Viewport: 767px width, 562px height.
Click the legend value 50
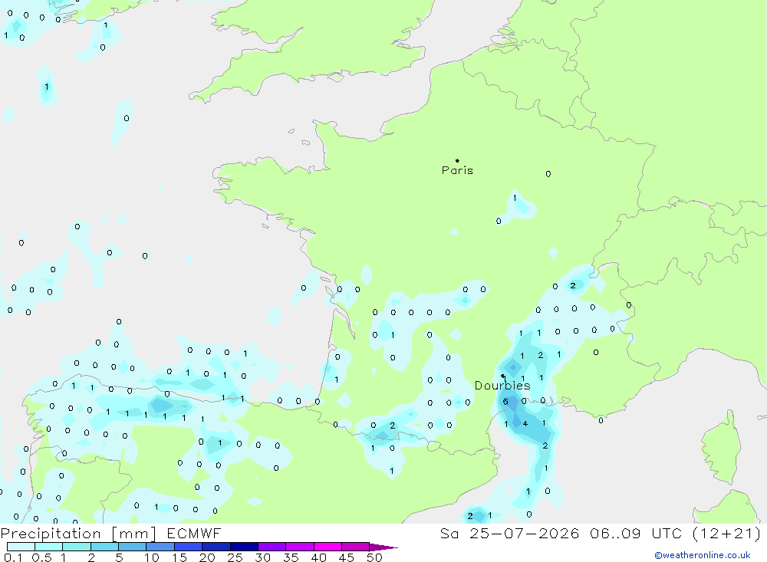pos(375,557)
